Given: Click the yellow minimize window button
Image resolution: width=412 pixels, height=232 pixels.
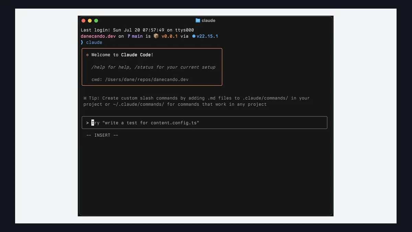Looking at the screenshot, I should (90, 21).
